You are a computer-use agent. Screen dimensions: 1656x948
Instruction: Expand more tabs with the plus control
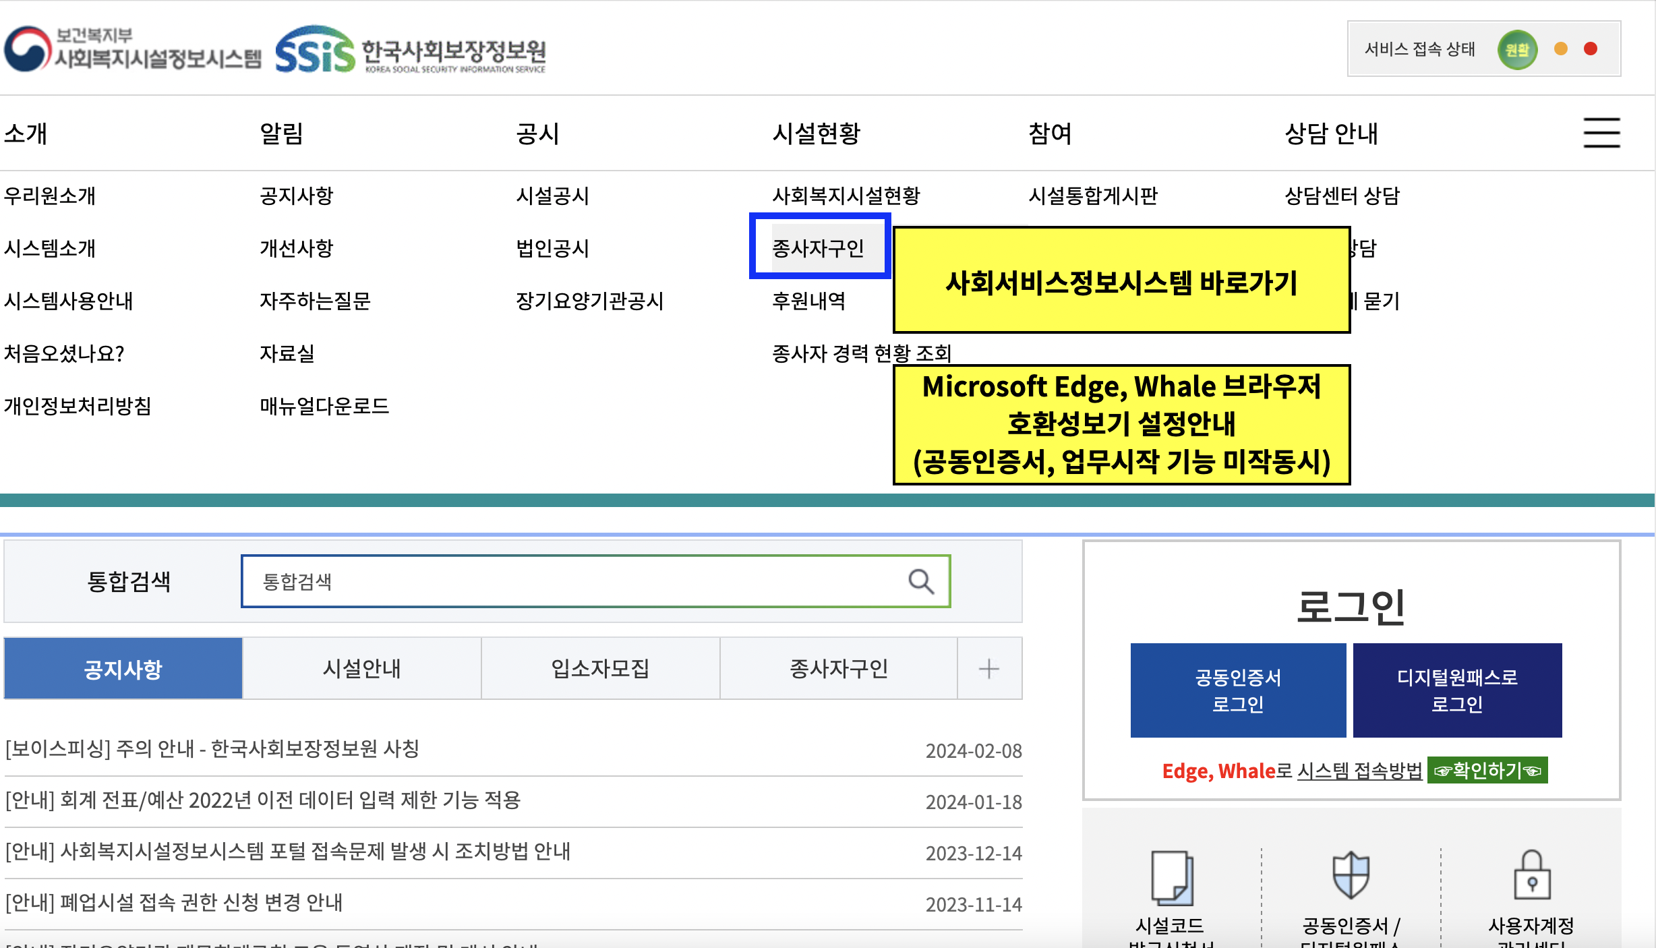click(989, 668)
